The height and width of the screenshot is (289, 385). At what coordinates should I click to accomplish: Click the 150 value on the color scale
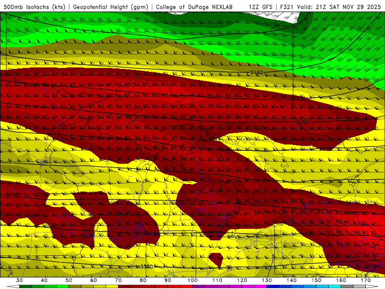316,280
